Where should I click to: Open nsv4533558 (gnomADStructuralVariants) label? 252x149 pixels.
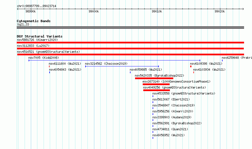[x=184, y=93]
